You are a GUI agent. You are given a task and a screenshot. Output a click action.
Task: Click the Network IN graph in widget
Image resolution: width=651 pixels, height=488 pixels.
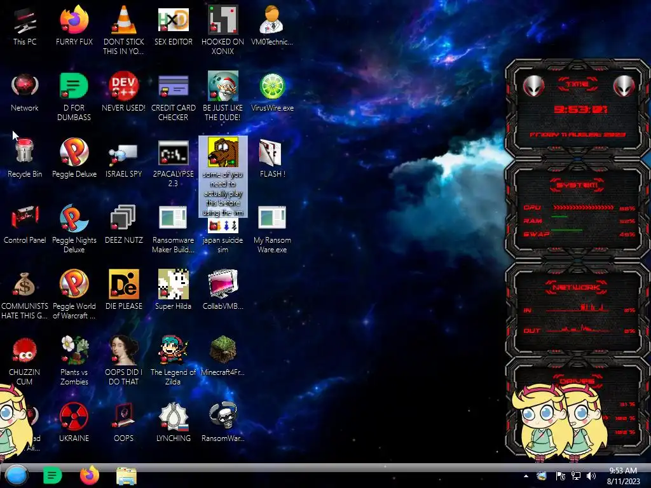[578, 309]
